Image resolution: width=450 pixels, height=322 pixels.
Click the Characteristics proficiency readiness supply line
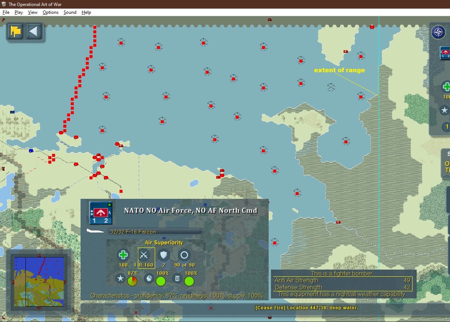coord(177,296)
